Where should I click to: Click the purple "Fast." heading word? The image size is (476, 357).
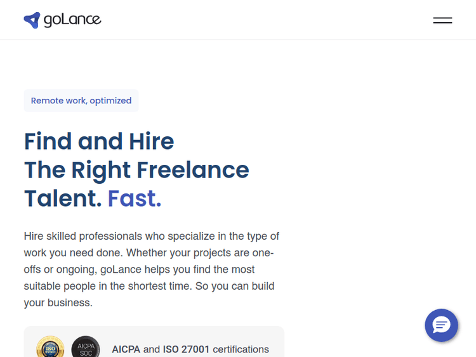[x=135, y=198]
